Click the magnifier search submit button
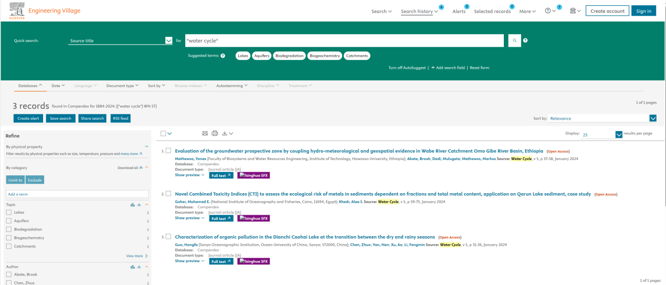Screen dimensions: 666x285 coord(514,40)
